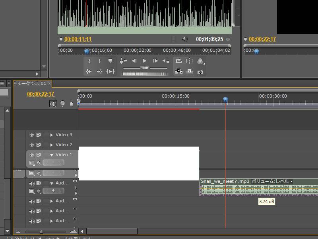Select the Shall_we_meet？.mp3 audio clip
The width and height of the screenshot is (318, 239).
(259, 187)
